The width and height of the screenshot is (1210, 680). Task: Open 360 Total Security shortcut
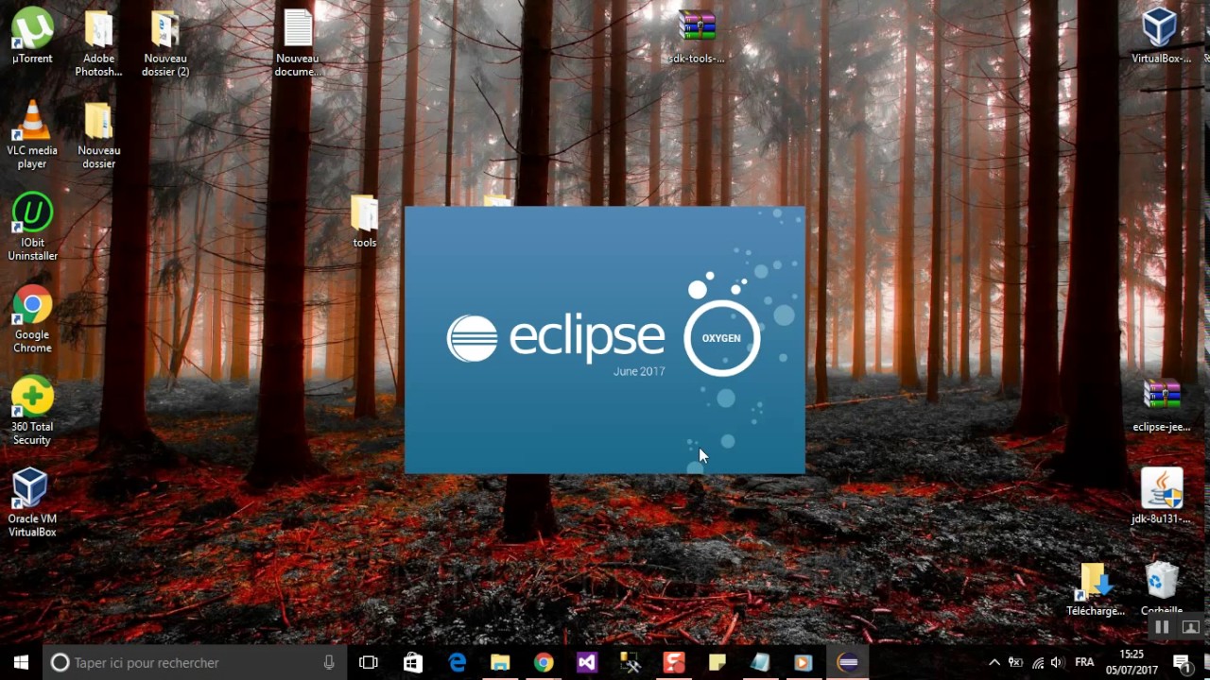[32, 411]
